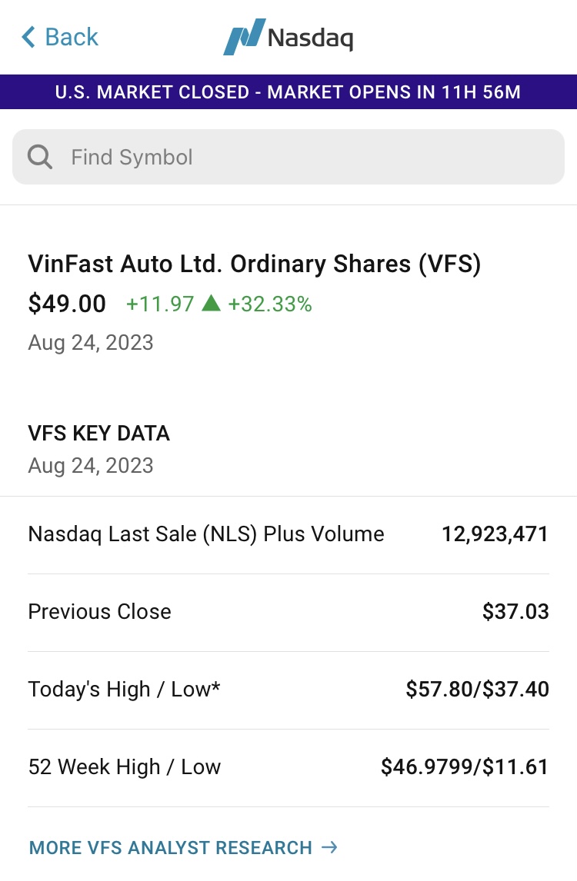Select the VFS Key Data heading
577x881 pixels.
pos(98,434)
